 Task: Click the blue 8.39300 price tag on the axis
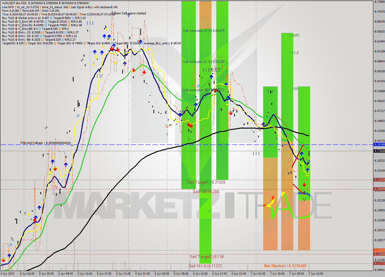click(379, 145)
